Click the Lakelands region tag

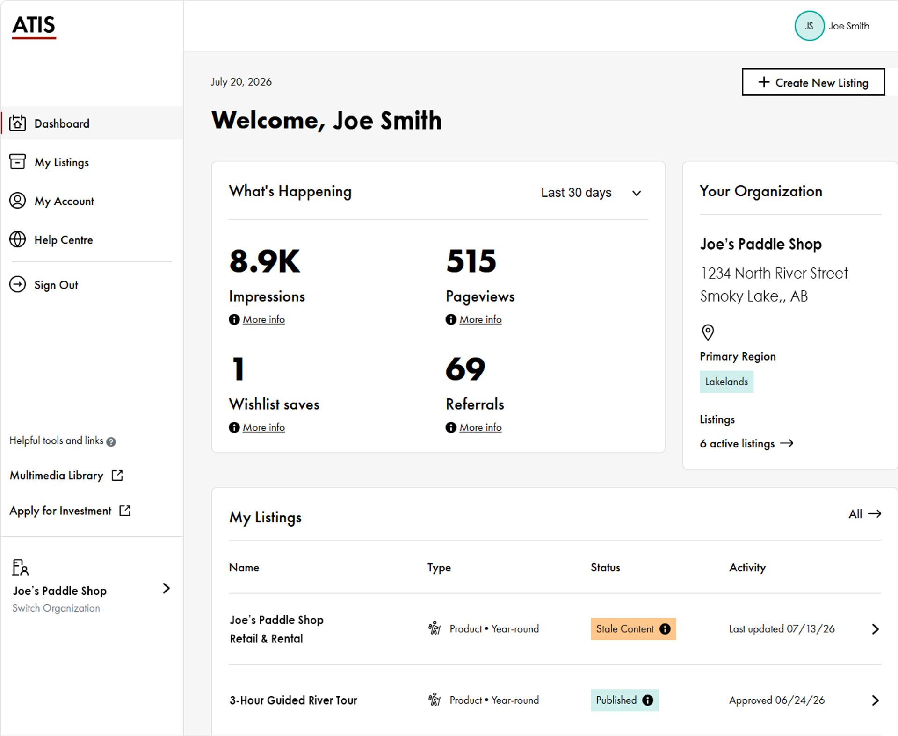(726, 382)
